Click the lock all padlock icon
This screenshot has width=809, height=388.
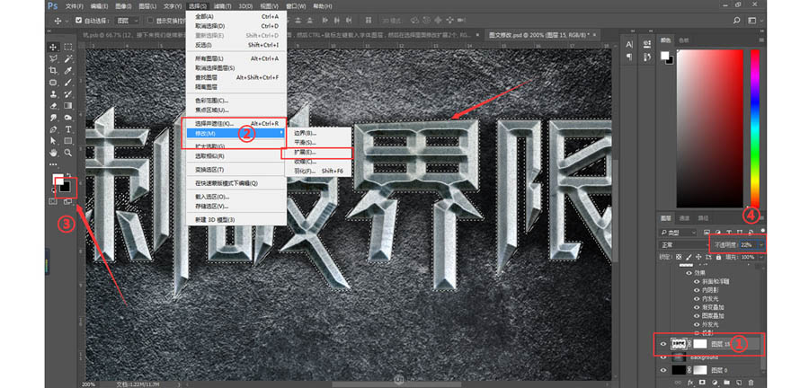[720, 256]
